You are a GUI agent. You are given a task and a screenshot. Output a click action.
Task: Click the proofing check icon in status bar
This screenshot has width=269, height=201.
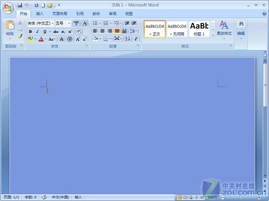(x=44, y=197)
